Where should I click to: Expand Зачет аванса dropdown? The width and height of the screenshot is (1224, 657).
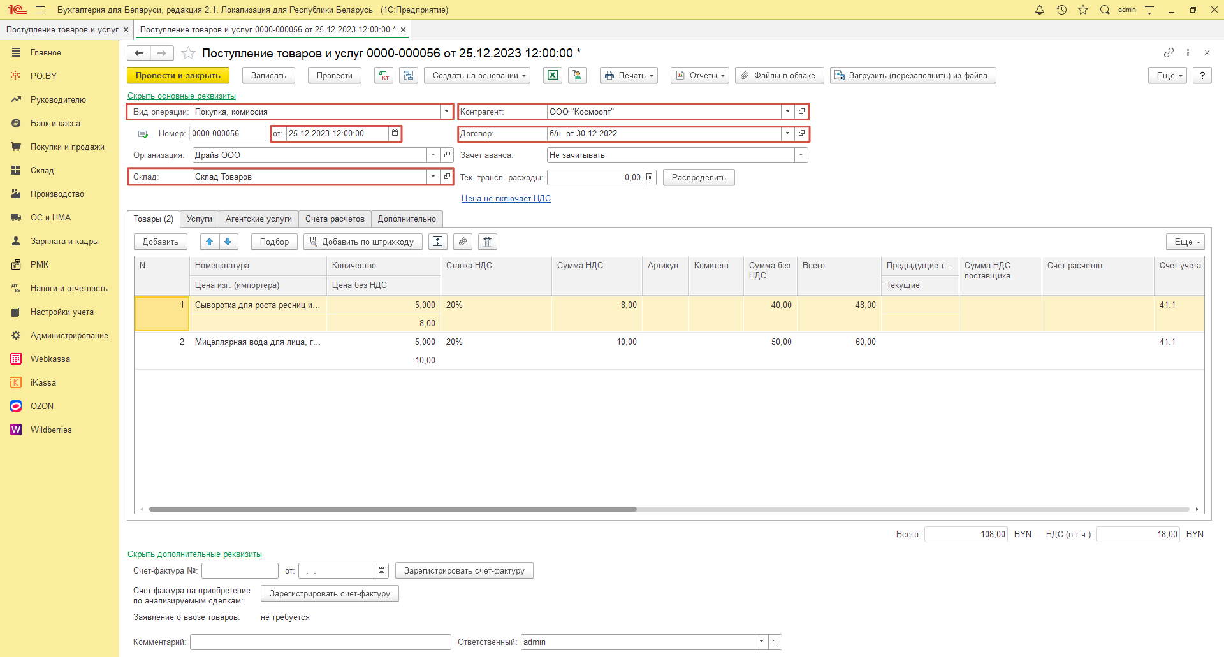[801, 155]
